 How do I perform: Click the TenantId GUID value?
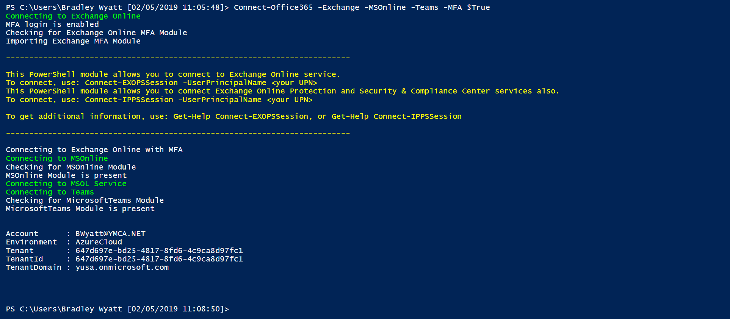click(x=159, y=259)
